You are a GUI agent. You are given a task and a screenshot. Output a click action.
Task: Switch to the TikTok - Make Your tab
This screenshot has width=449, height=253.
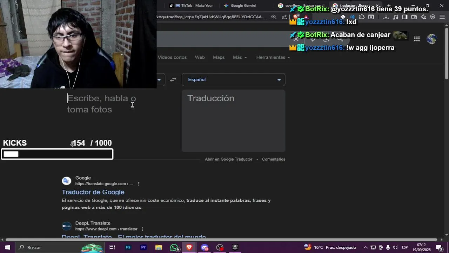[191, 6]
